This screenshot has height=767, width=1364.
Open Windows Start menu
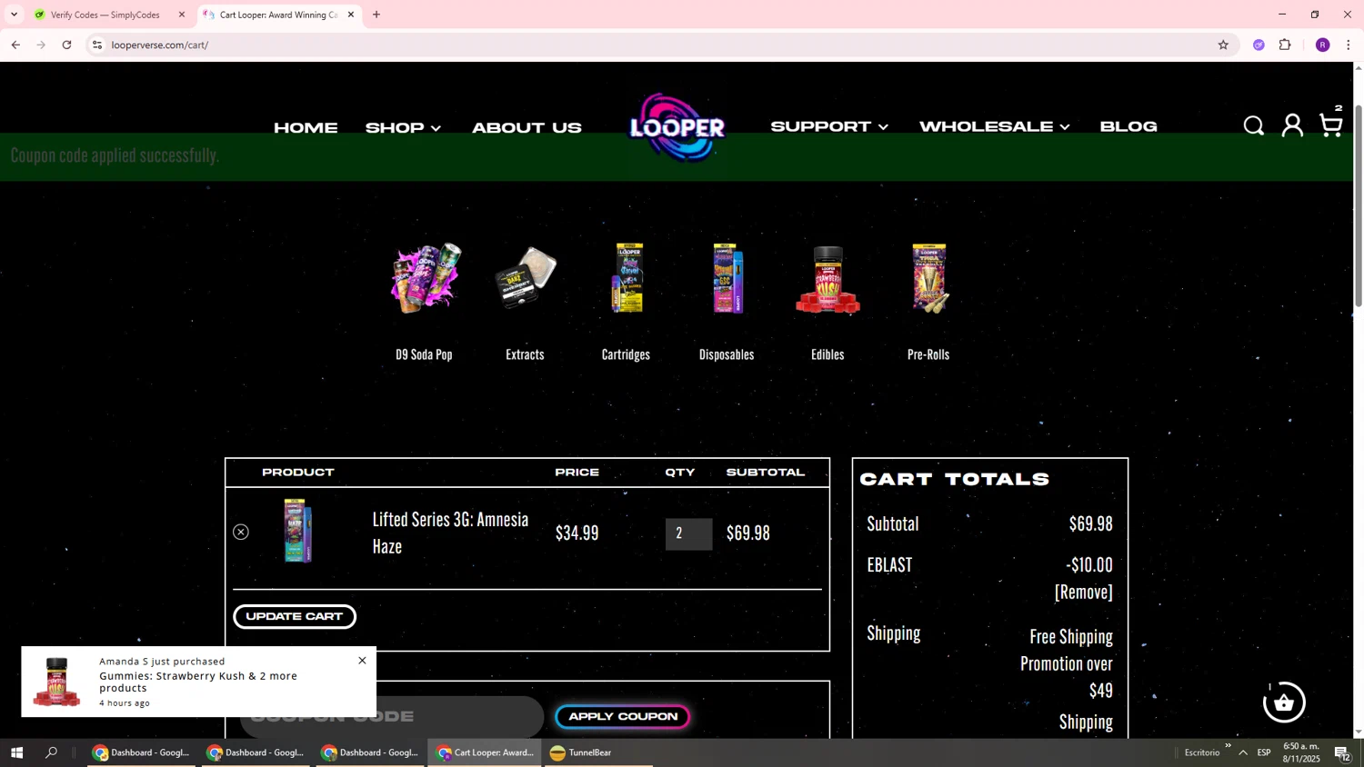tap(15, 752)
